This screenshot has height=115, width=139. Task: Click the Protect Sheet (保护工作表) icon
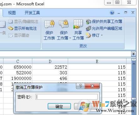tap(49, 29)
